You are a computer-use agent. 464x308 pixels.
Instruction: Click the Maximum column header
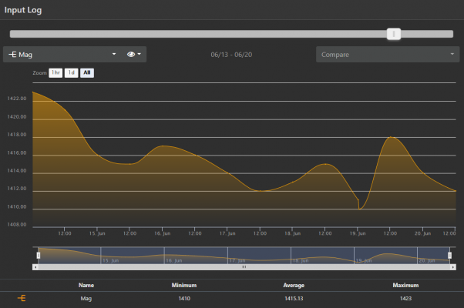click(405, 285)
